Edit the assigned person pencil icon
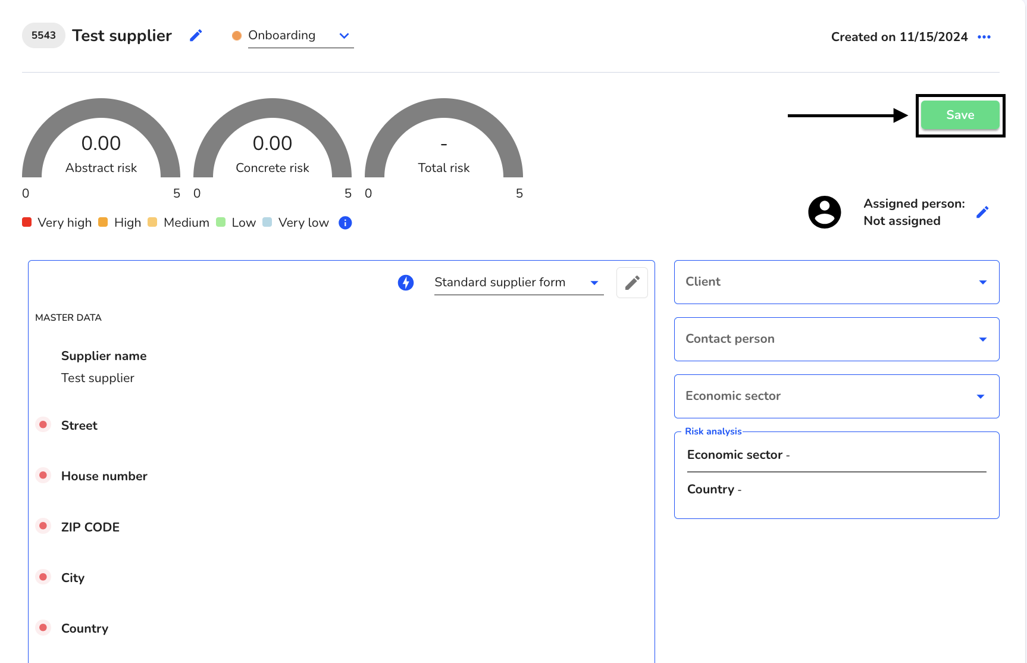The height and width of the screenshot is (663, 1027). click(982, 212)
